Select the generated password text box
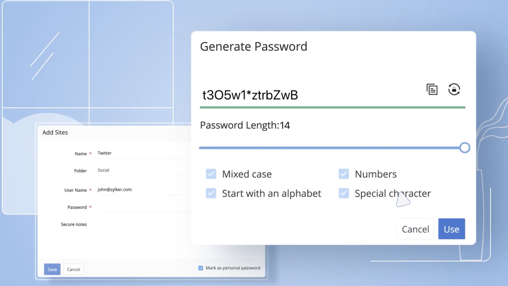This screenshot has width=508, height=286. coord(310,95)
